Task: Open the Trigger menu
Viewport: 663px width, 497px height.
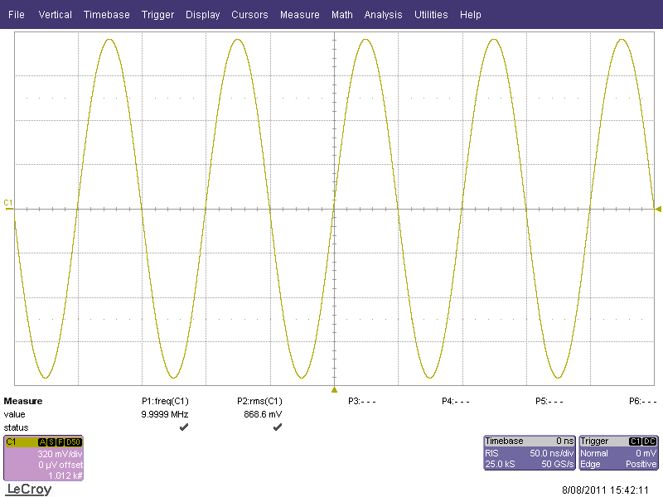Action: tap(157, 15)
